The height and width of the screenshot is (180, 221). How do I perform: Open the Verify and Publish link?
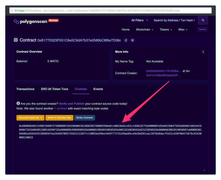click(x=72, y=103)
